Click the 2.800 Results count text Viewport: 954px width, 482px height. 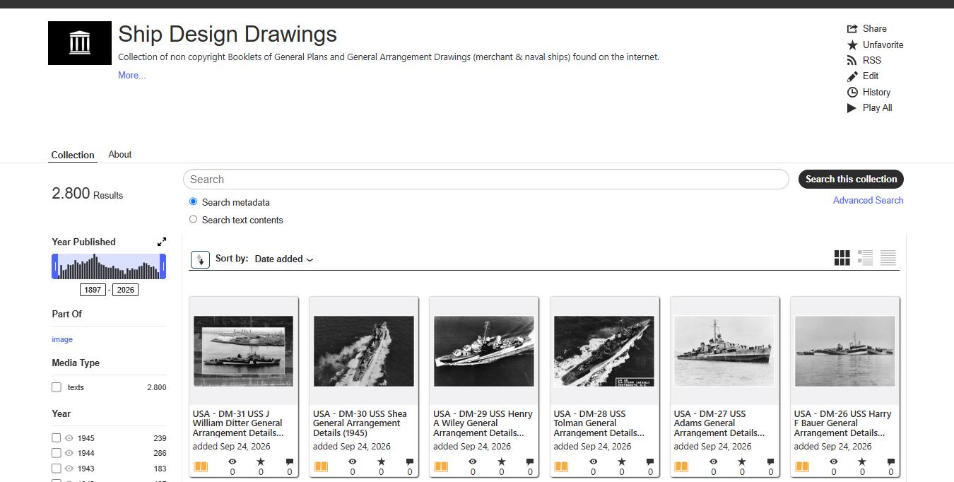pos(87,194)
